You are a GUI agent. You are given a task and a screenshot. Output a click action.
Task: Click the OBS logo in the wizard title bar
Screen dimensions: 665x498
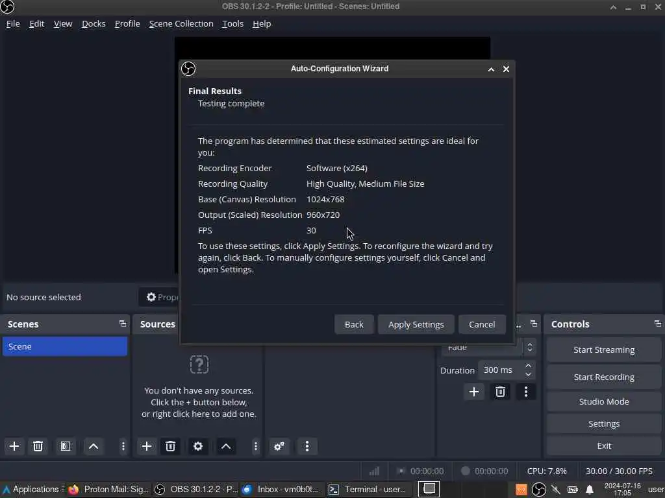(188, 69)
